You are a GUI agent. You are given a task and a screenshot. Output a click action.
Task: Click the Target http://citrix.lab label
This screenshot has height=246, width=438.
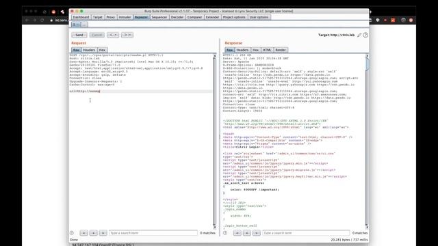click(x=336, y=35)
